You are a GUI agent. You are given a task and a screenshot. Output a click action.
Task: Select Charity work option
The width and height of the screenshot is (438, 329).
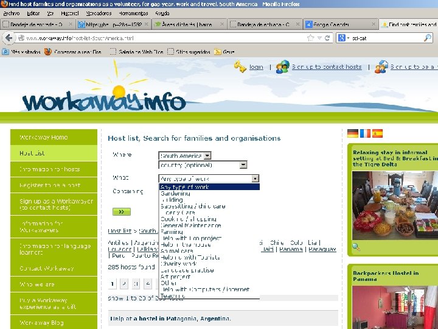pos(178,264)
